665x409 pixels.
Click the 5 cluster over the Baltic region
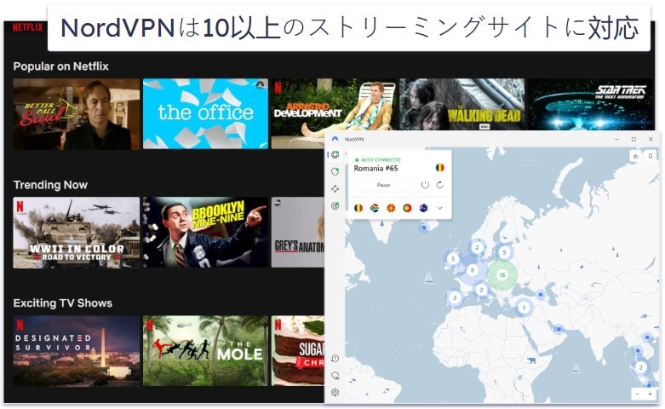click(504, 252)
